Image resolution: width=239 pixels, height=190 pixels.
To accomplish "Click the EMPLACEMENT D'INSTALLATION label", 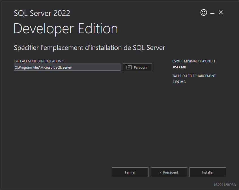I will coord(40,61).
